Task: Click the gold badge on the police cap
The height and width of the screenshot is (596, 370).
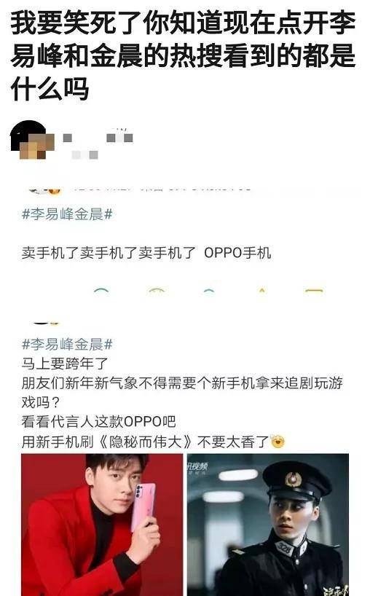Action: click(293, 479)
